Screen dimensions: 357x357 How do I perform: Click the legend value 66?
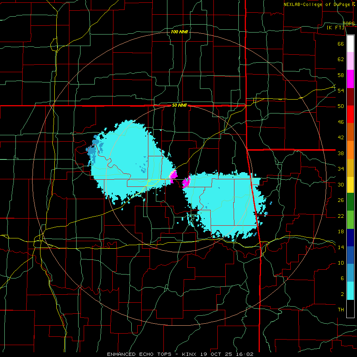pyautogui.click(x=341, y=44)
